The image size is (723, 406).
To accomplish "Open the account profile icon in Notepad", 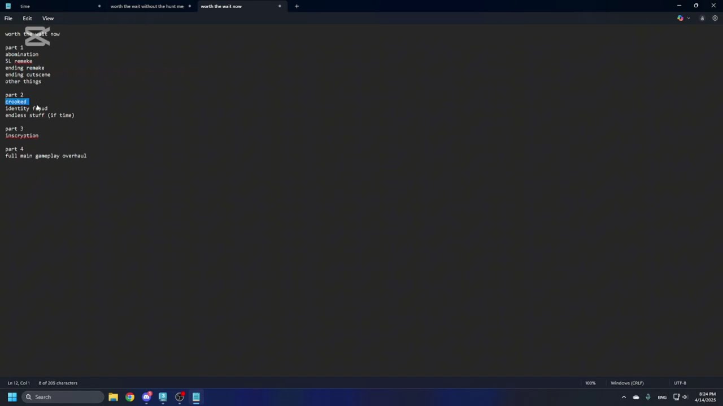I will (x=702, y=18).
